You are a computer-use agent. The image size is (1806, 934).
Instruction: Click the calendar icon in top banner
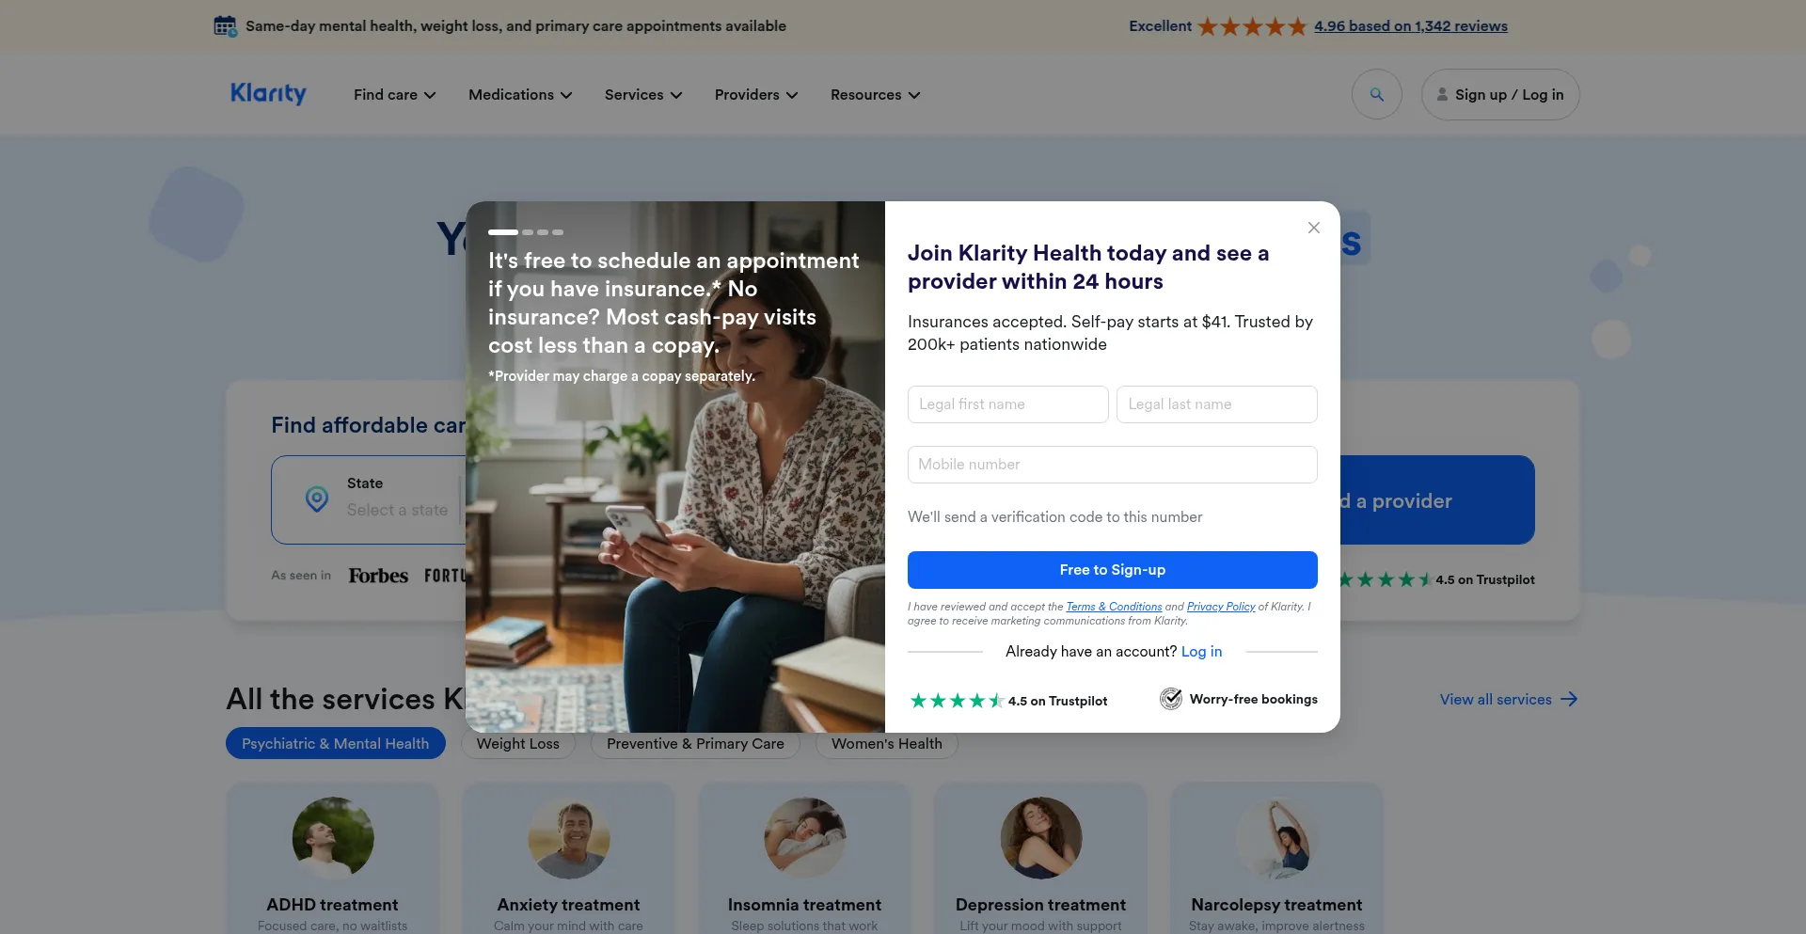coord(225,25)
